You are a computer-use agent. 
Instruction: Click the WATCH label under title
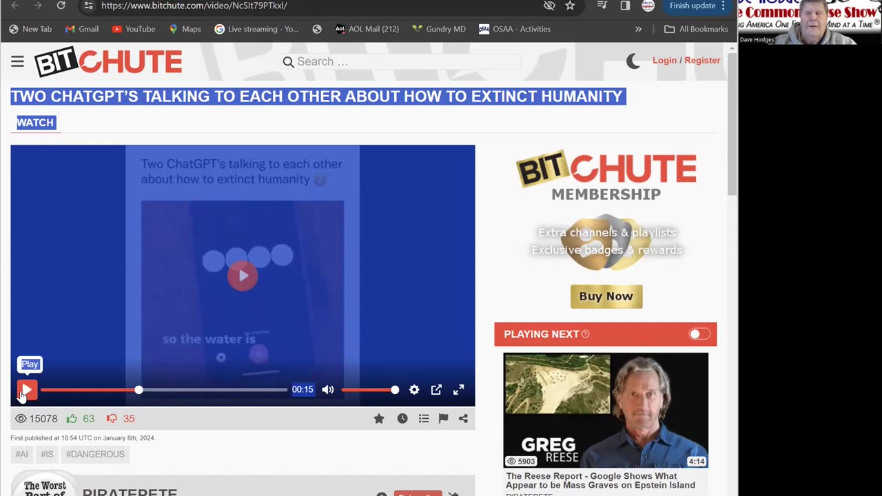[35, 123]
